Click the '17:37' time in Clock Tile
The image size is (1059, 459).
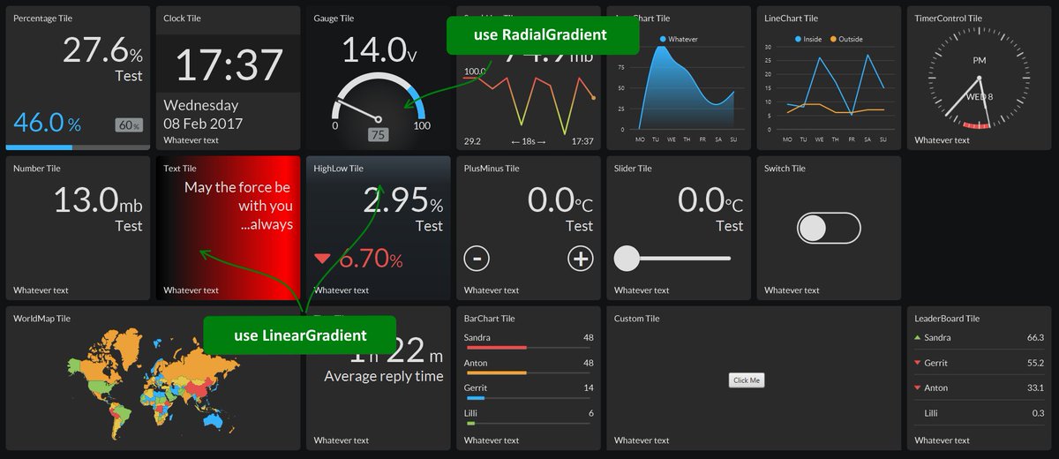coord(229,65)
